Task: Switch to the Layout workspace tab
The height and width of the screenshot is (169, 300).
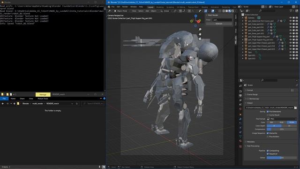Action: (x=150, y=7)
